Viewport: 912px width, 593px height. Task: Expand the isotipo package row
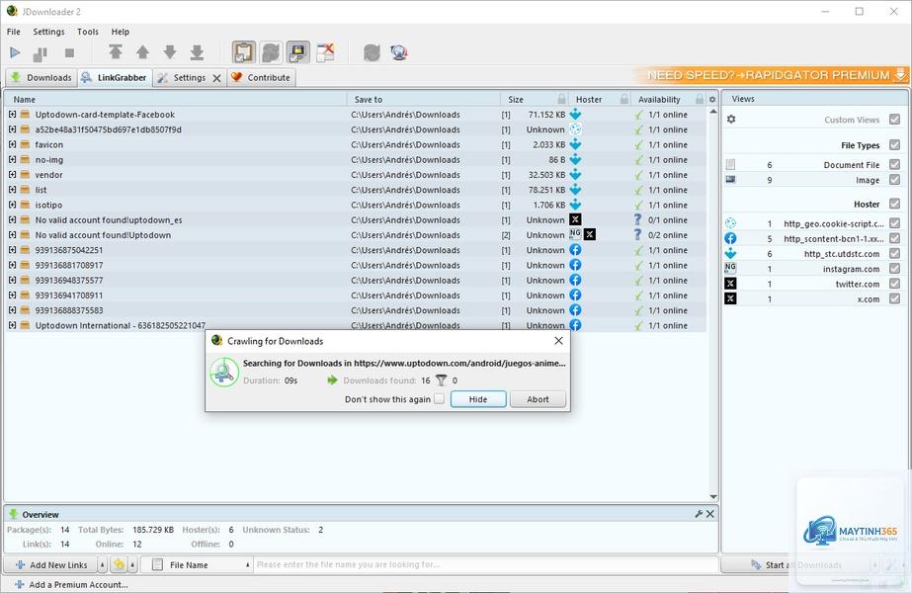[12, 205]
